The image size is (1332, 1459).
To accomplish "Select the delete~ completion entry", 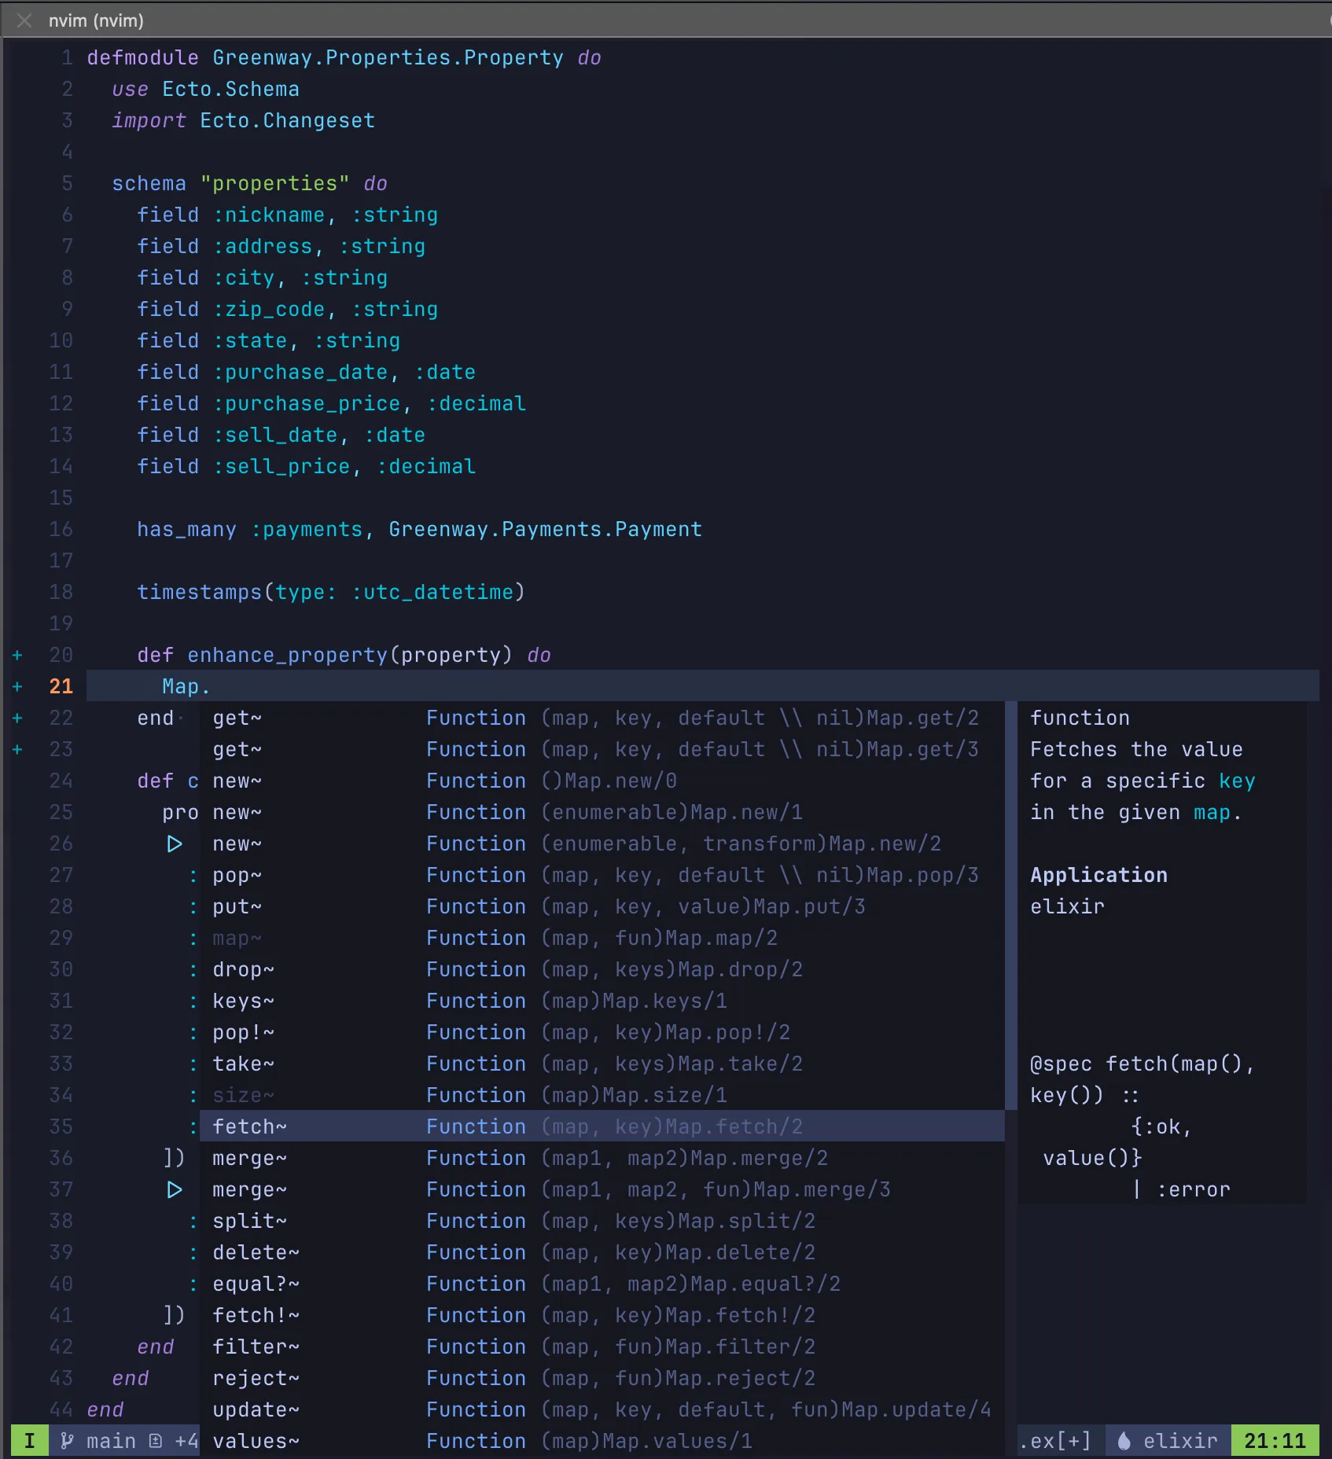I will pyautogui.click(x=602, y=1252).
